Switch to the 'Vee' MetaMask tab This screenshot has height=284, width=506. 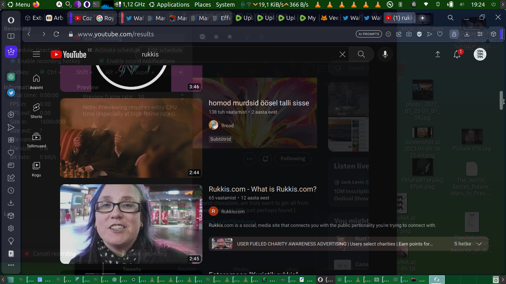pyautogui.click(x=330, y=18)
